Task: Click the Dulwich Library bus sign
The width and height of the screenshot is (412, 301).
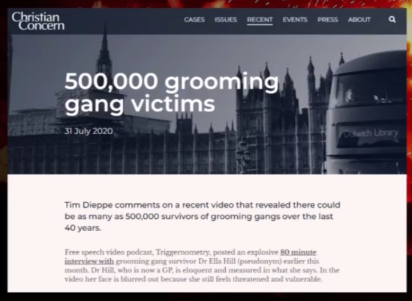Action: [371, 133]
